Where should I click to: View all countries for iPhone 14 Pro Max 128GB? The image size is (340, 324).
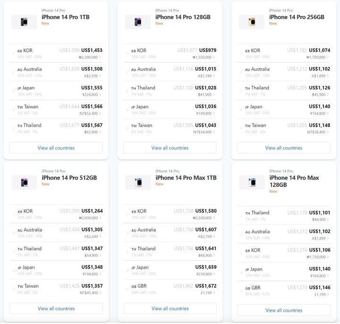click(283, 310)
